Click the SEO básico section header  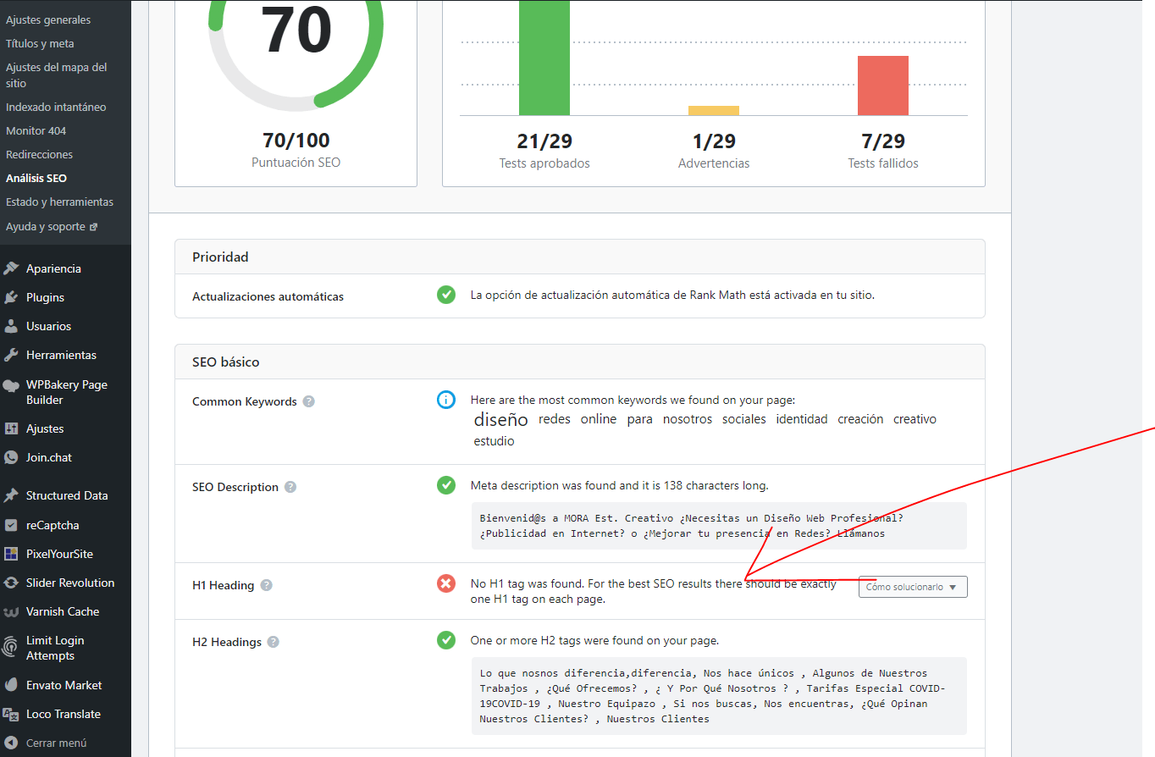pyautogui.click(x=580, y=362)
